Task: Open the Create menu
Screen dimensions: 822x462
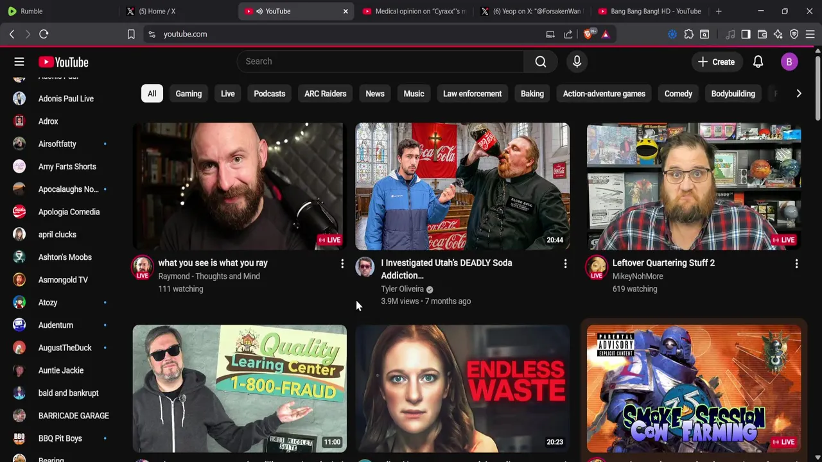Action: click(x=716, y=62)
